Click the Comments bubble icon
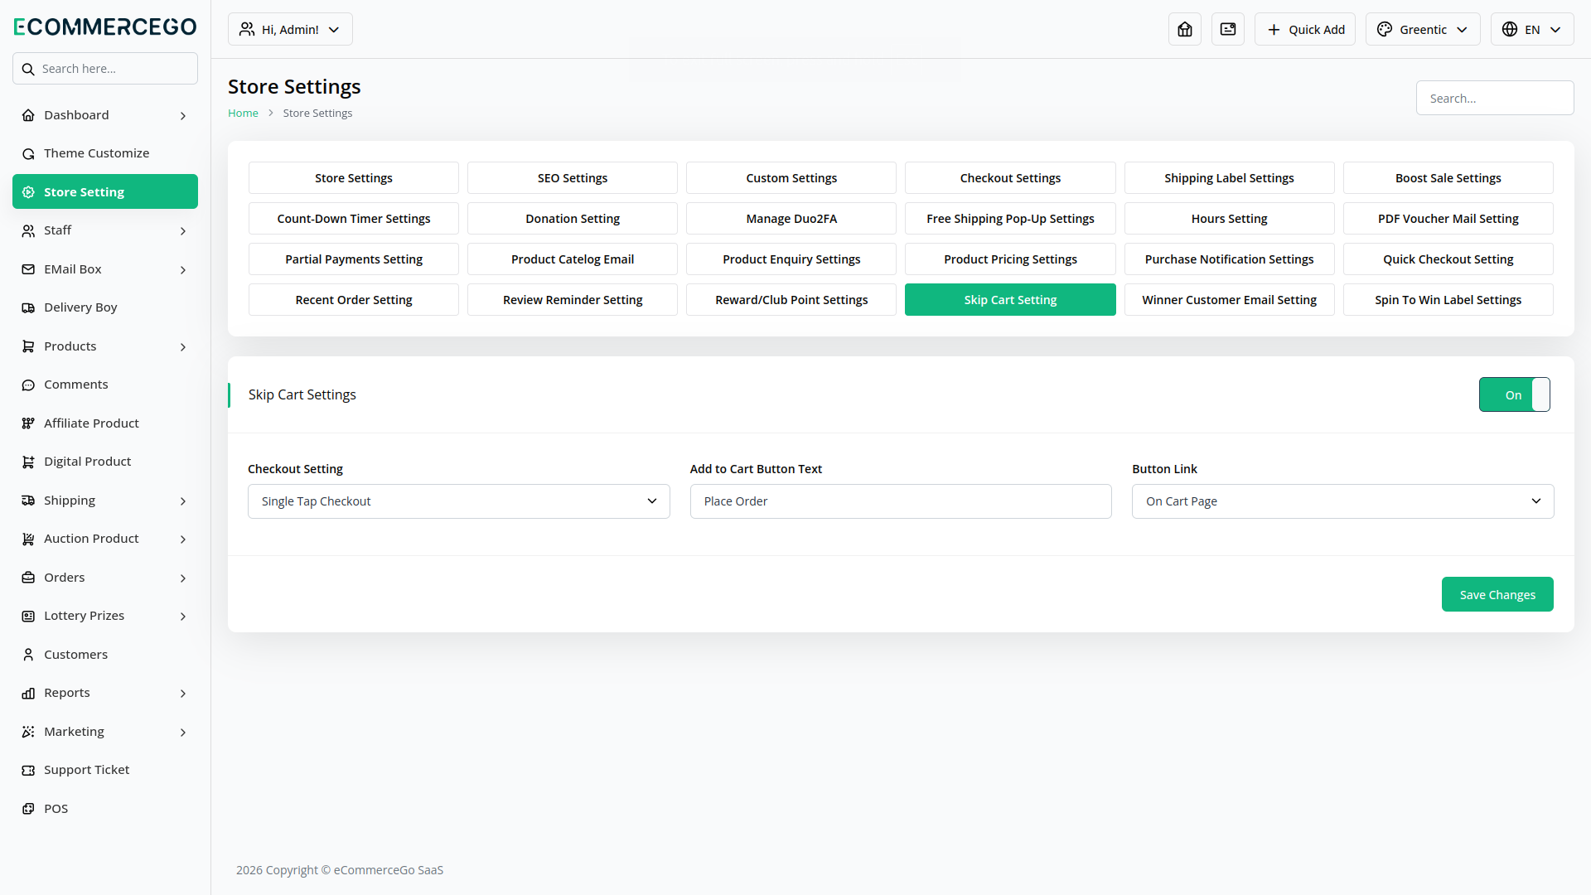 coord(28,385)
